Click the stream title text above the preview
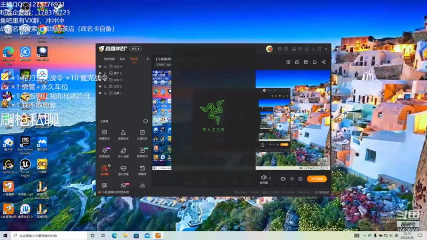This screenshot has width=427, height=240. [163, 59]
